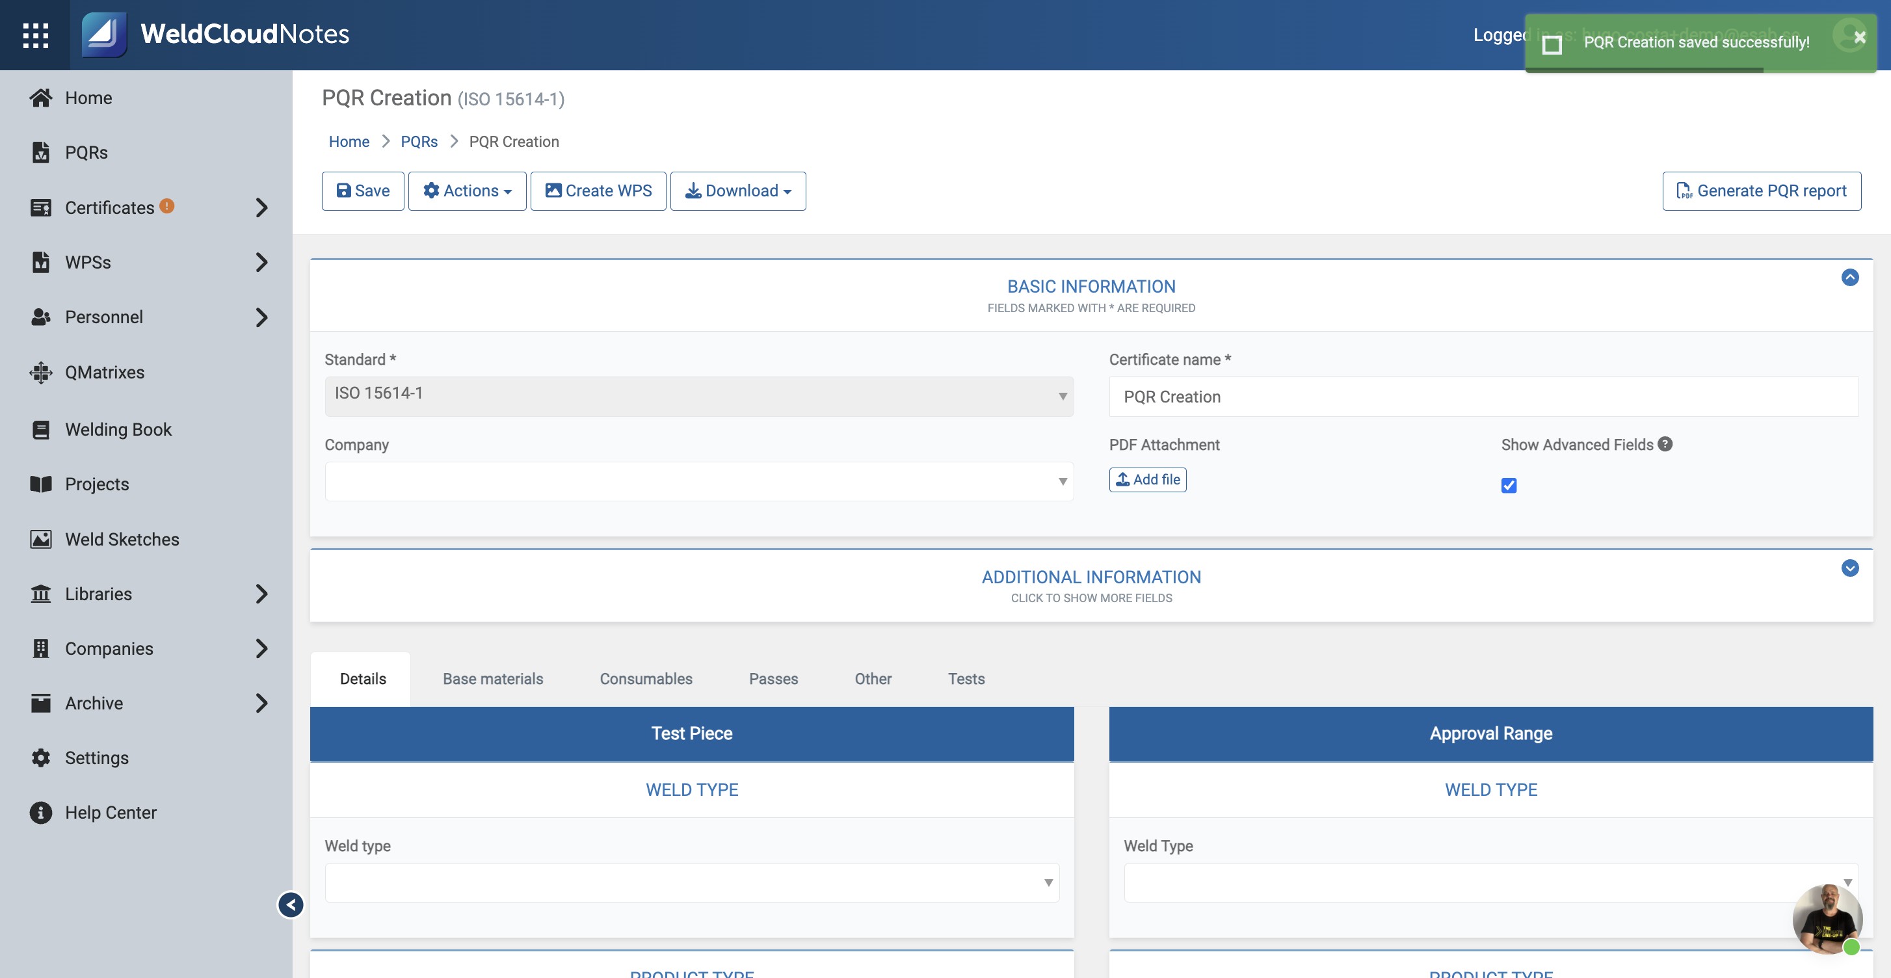The height and width of the screenshot is (978, 1891).
Task: Click the Welding Book icon in sidebar
Action: tap(40, 430)
